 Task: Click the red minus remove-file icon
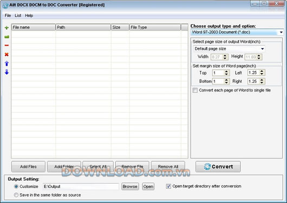pyautogui.click(x=6, y=45)
